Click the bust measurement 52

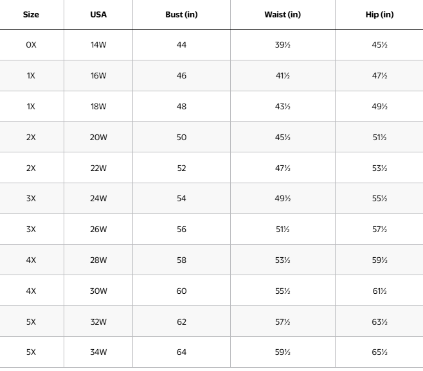click(181, 168)
